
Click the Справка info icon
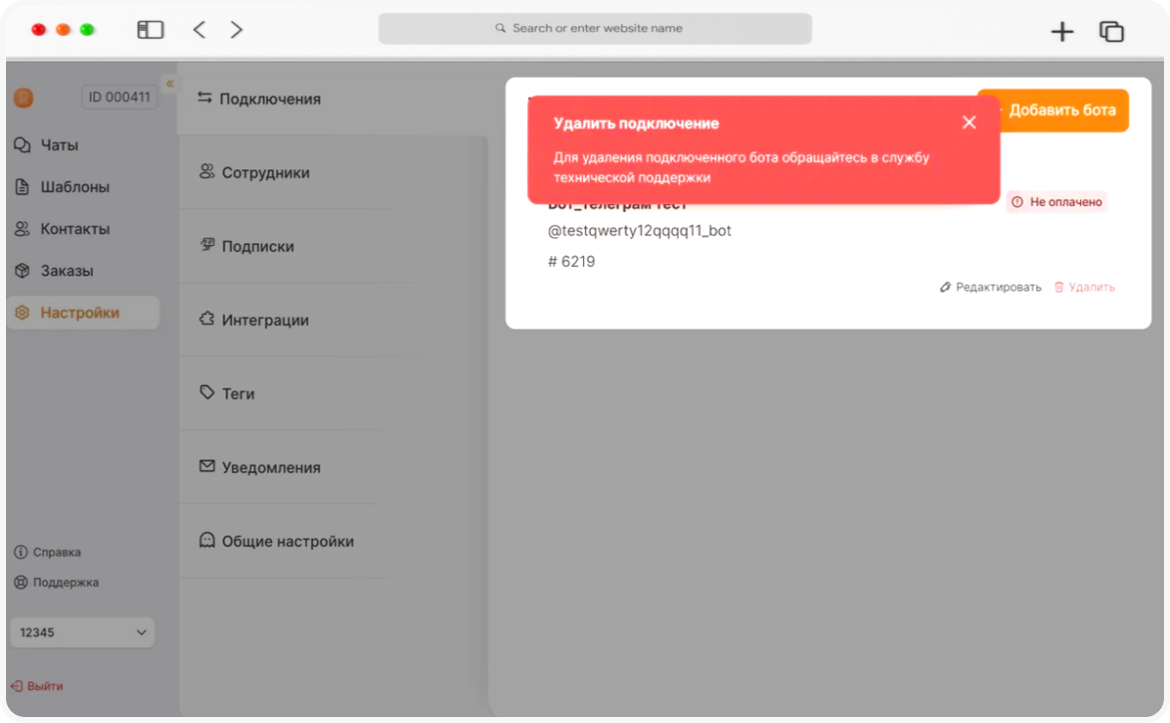(21, 553)
